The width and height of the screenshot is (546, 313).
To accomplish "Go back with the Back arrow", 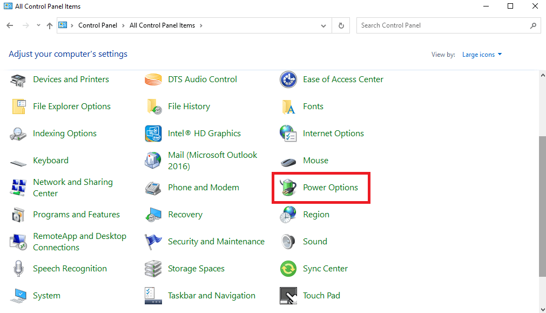I will [x=10, y=25].
